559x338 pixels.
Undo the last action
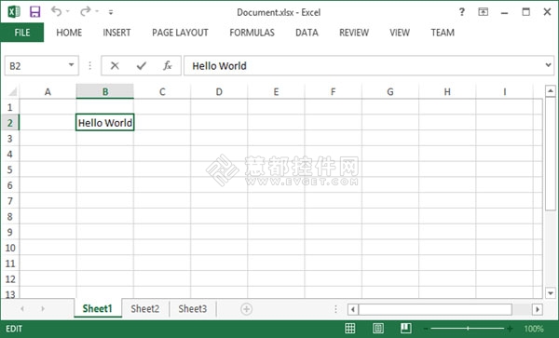click(56, 11)
